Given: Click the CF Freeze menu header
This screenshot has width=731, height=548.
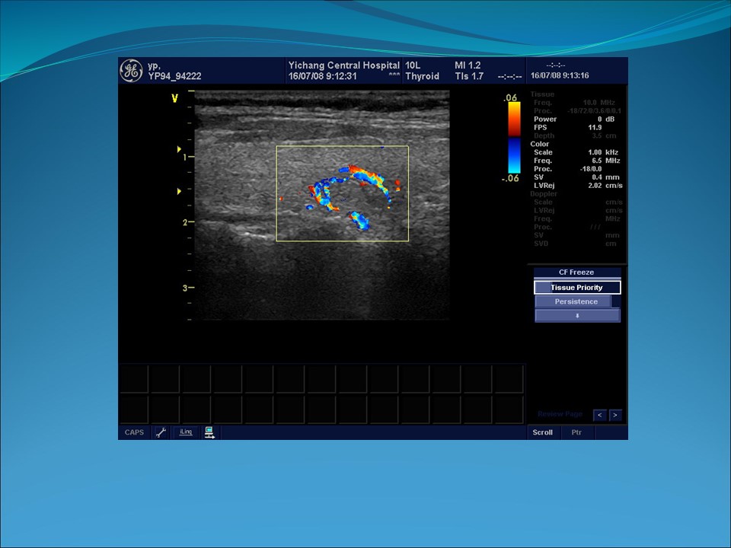Looking at the screenshot, I should click(577, 272).
